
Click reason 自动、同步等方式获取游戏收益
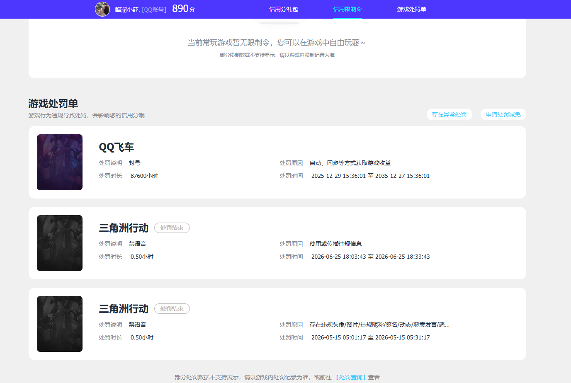coord(350,163)
